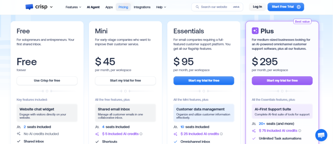The image size is (333, 144).
Task: Click checkmark icon beside Omnichannel inbox
Action: point(175,142)
